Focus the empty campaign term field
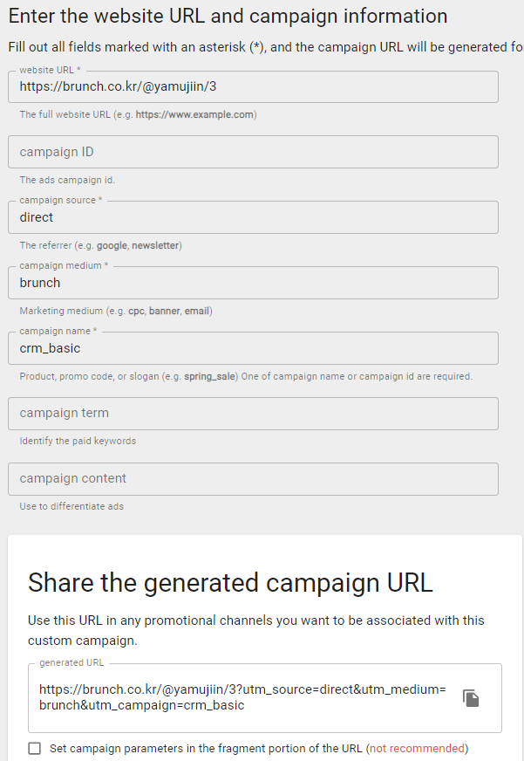This screenshot has height=761, width=524. coord(253,414)
